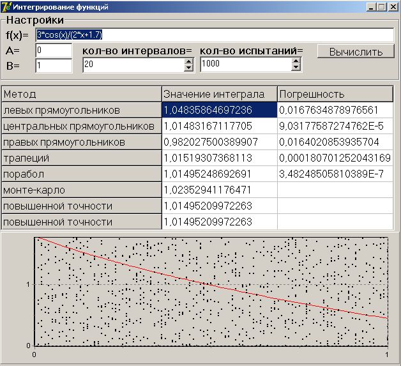
Task: Select the error cell 0,0164020853935704
Action: click(335, 142)
